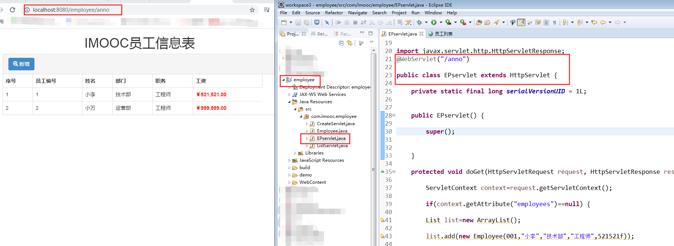This screenshot has width=674, height=246.
Task: Toggle Link with Editor in Project Explorer
Action: 350,43
